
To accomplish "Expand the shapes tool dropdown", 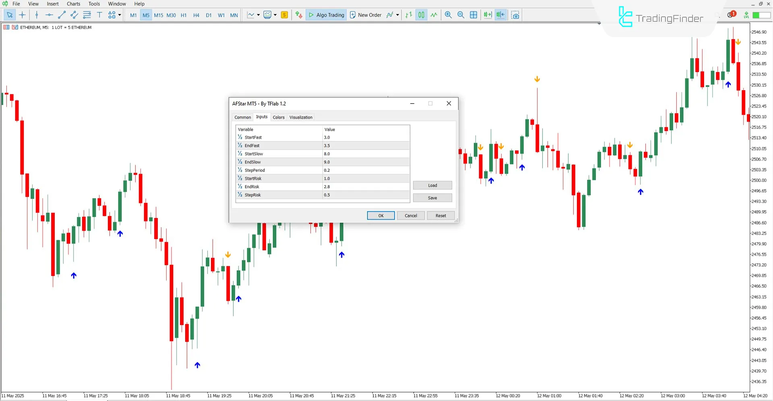I will 119,15.
